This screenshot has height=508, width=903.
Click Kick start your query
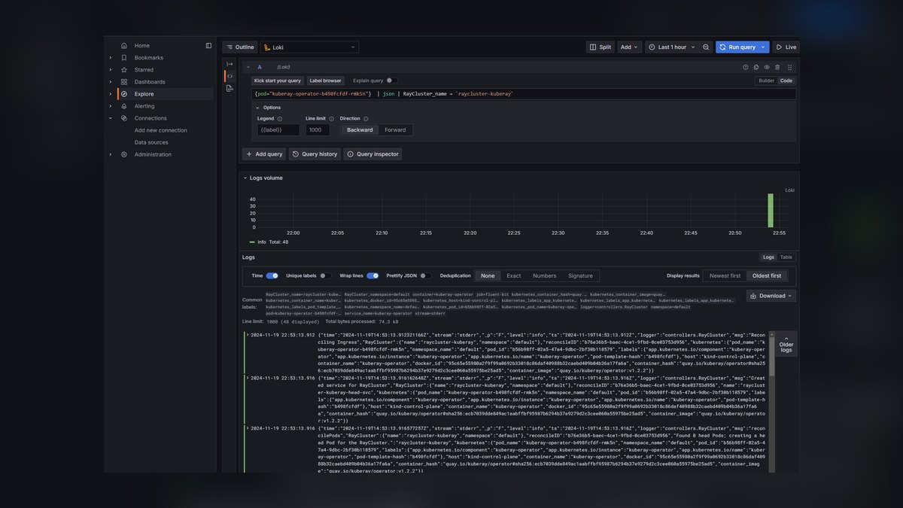pyautogui.click(x=278, y=81)
